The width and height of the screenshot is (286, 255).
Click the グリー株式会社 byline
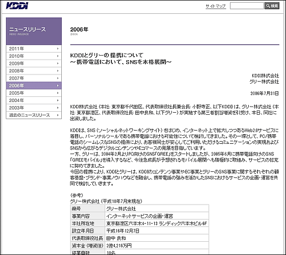[x=265, y=82]
